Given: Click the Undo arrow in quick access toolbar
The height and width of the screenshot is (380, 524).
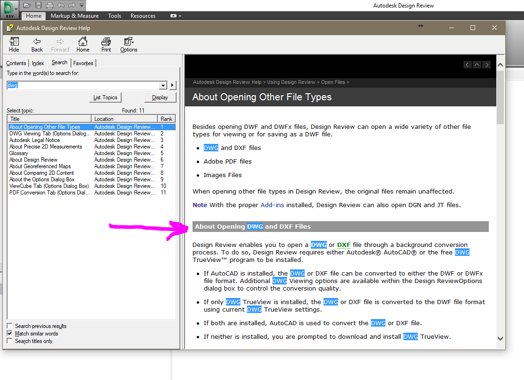Looking at the screenshot, I should pyautogui.click(x=61, y=5).
